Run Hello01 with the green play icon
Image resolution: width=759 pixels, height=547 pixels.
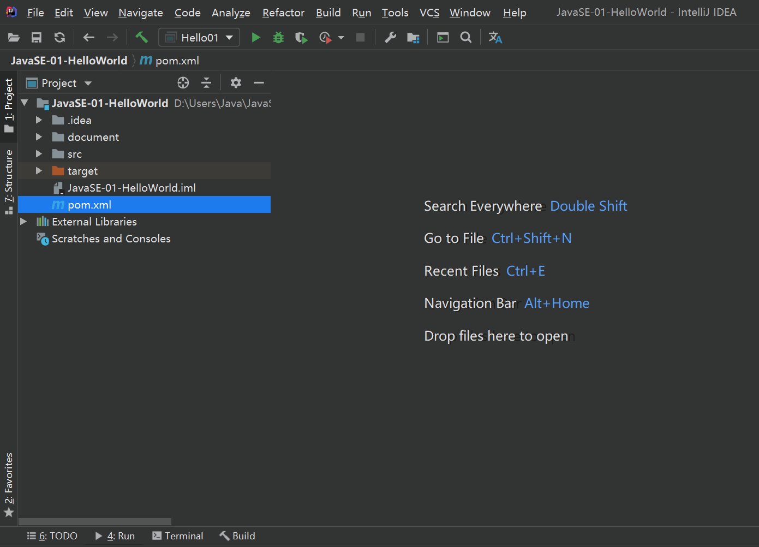tap(255, 38)
